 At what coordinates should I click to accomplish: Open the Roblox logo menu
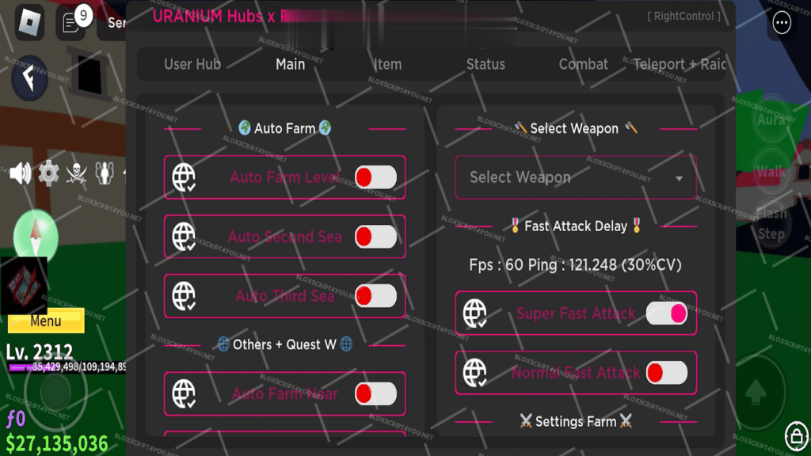click(x=30, y=22)
